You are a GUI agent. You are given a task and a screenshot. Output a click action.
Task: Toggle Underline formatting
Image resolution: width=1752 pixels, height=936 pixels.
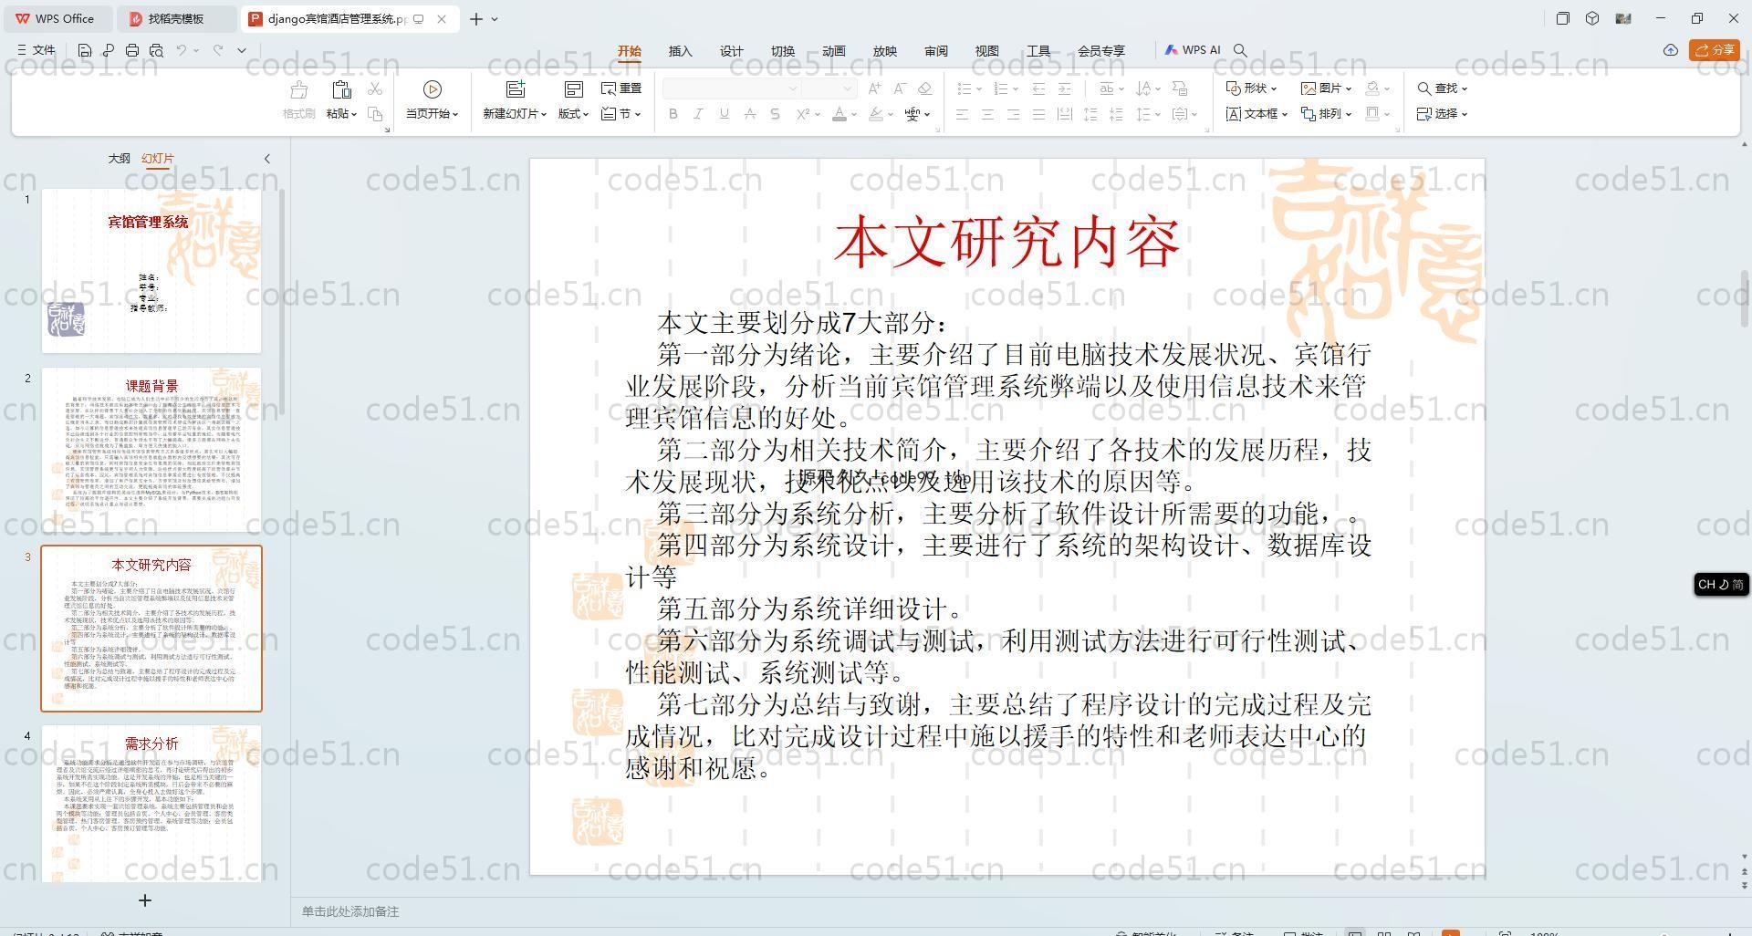click(x=724, y=114)
